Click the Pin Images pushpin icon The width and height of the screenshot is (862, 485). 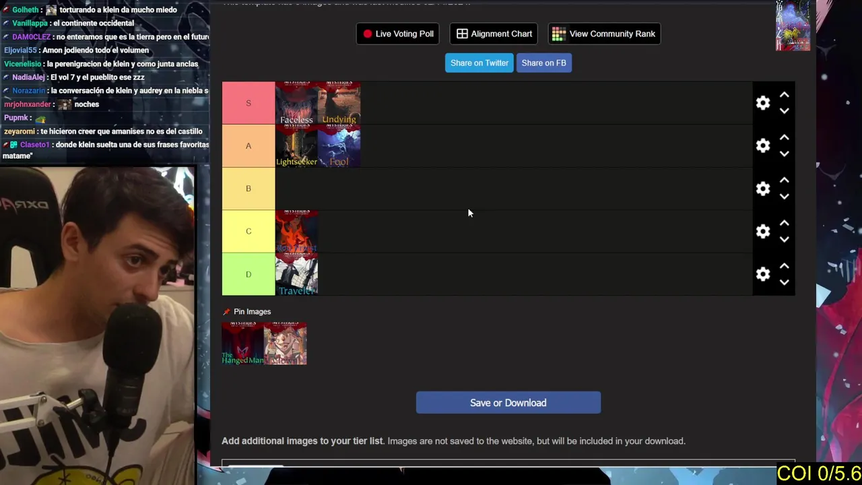point(226,312)
